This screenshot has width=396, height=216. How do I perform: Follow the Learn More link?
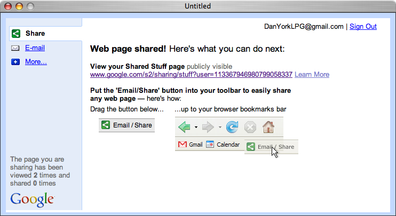[x=312, y=75]
